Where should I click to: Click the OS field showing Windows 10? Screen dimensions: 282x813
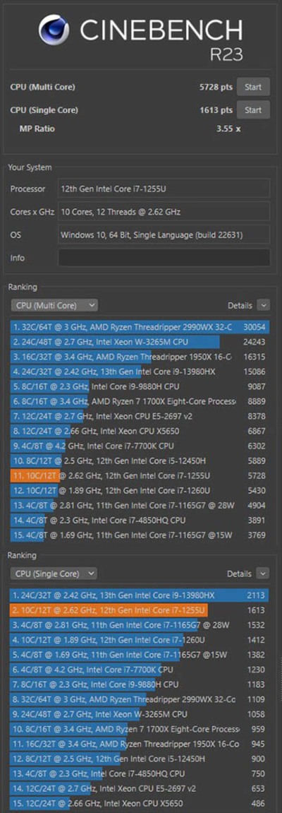[x=164, y=235]
